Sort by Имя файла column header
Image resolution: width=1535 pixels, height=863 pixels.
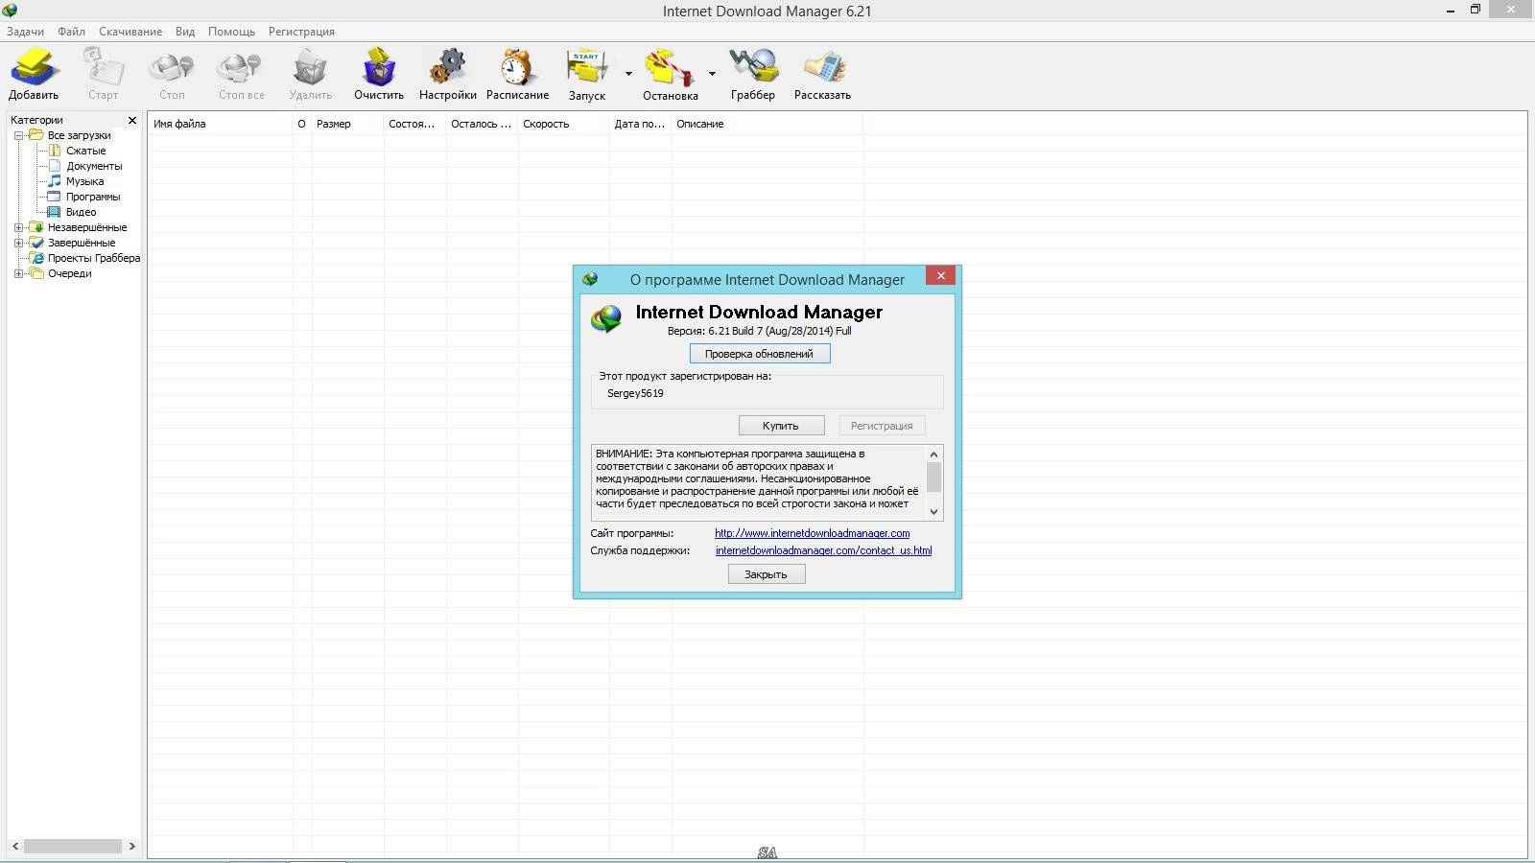click(x=221, y=124)
